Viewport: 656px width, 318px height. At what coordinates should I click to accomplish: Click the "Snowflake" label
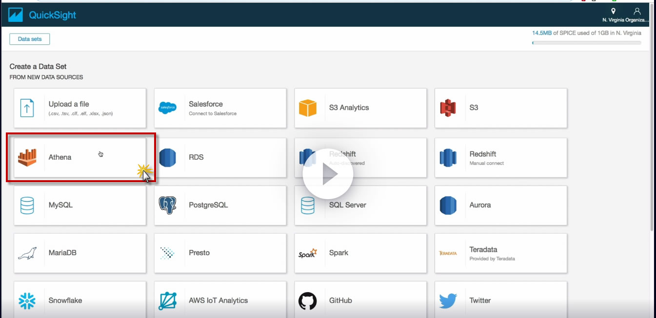tap(65, 300)
